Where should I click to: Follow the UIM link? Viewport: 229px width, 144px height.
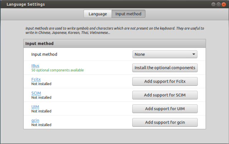pos(35,106)
